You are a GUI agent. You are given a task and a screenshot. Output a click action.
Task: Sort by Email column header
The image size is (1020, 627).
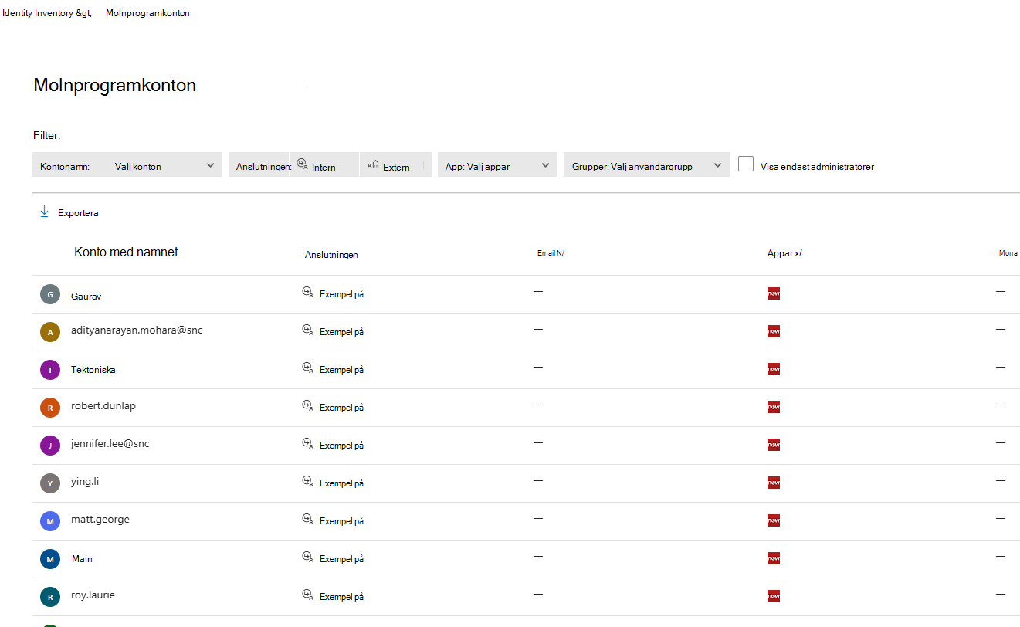551,253
